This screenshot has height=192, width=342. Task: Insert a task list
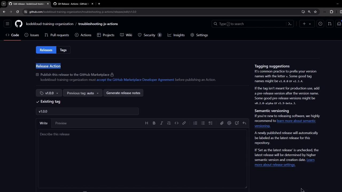click(211, 123)
